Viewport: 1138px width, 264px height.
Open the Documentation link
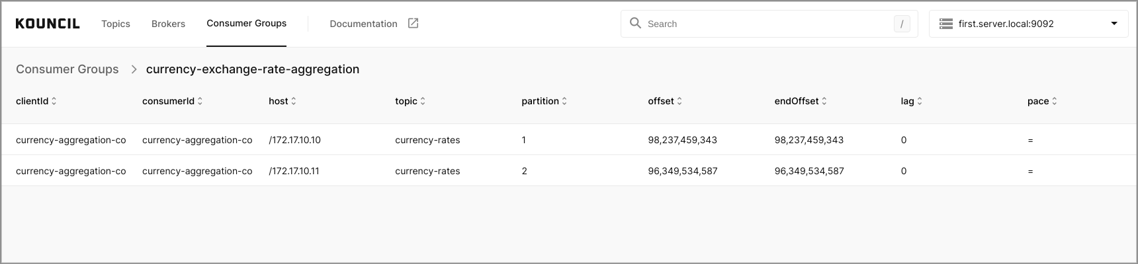363,24
